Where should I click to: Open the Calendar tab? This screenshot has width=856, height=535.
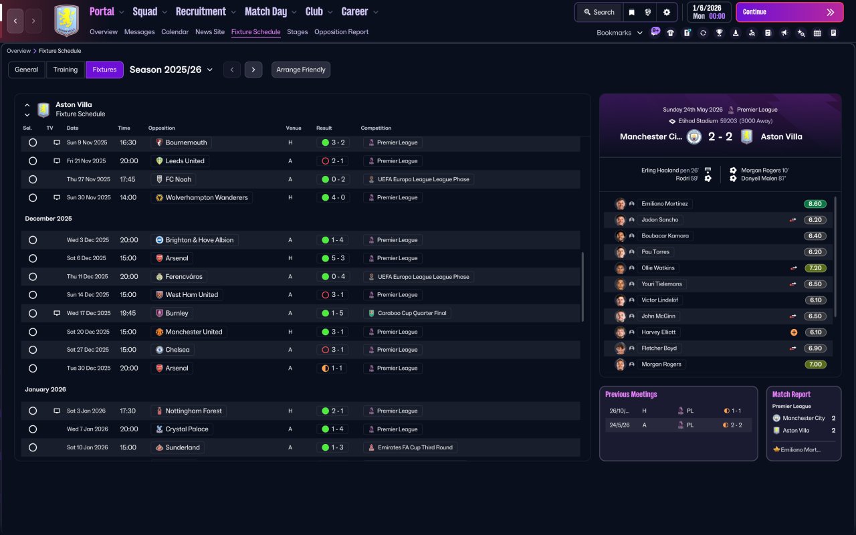175,32
